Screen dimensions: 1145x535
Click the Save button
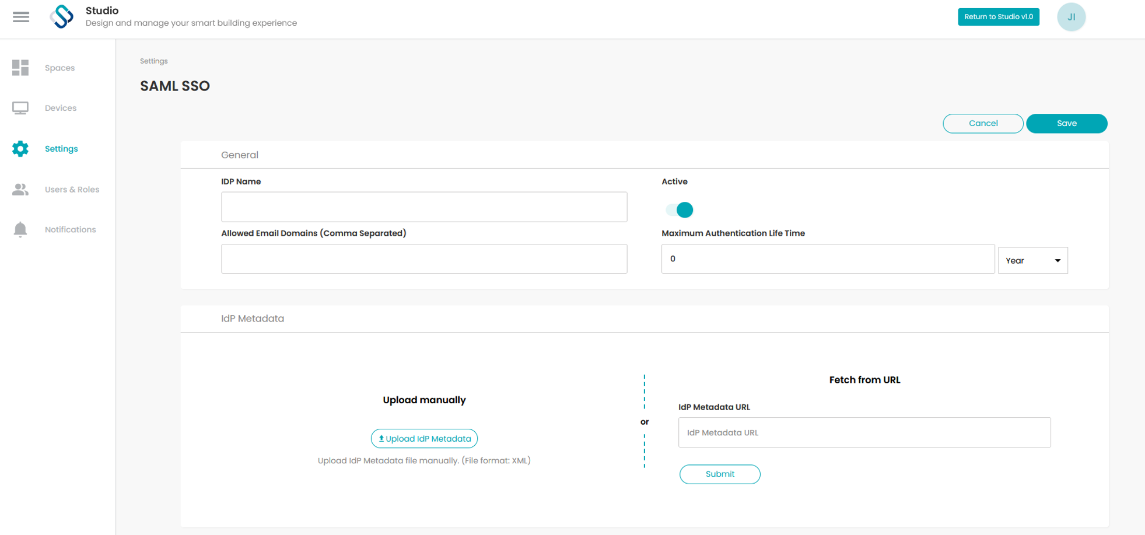(1066, 123)
